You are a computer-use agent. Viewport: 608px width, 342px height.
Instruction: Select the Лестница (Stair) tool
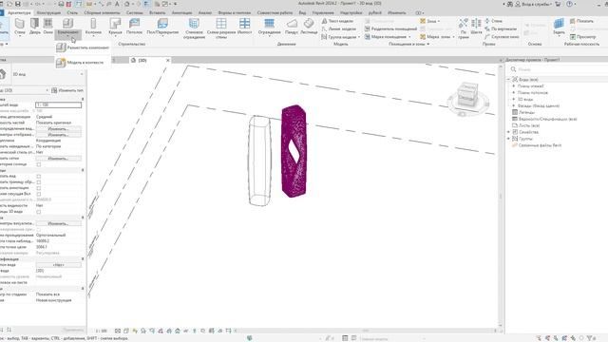coord(309,28)
